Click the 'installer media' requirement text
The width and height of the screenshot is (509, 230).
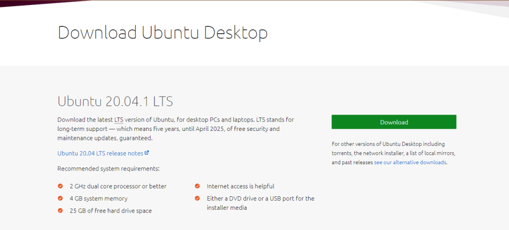pos(227,208)
